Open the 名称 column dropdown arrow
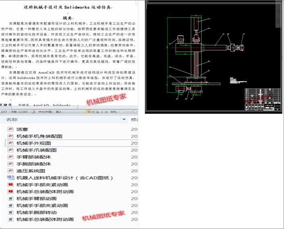Viewport: 284px width, 229px height. click(124, 119)
